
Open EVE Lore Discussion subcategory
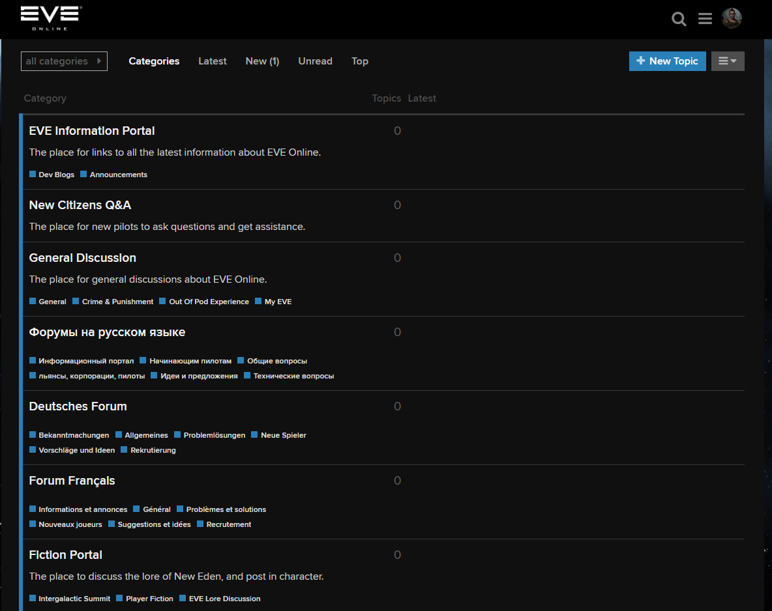pyautogui.click(x=220, y=599)
